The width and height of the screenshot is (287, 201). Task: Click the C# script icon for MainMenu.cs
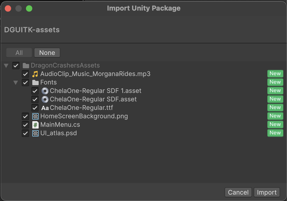click(35, 125)
